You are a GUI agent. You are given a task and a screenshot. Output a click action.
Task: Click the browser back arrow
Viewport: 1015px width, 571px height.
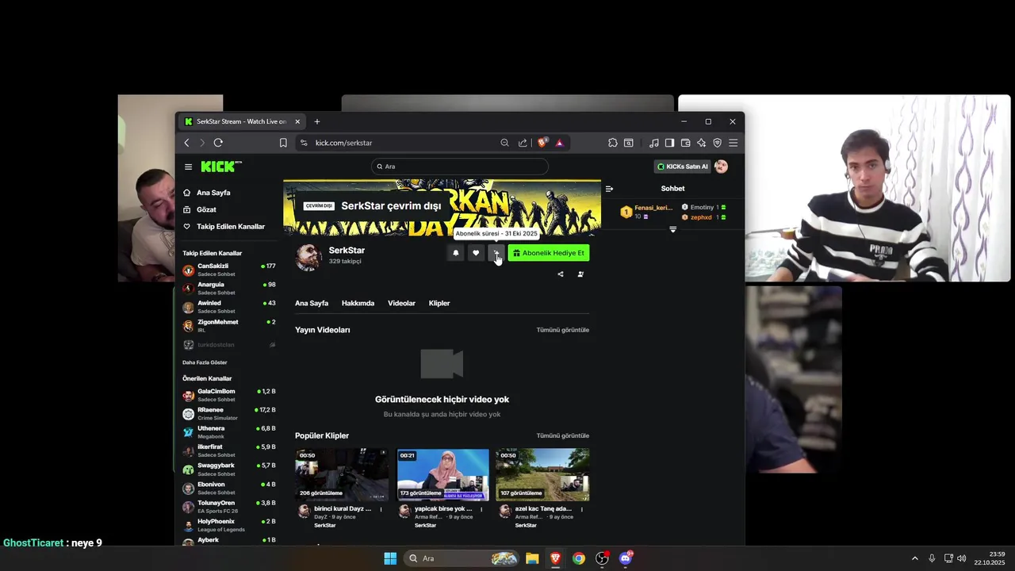coord(187,143)
